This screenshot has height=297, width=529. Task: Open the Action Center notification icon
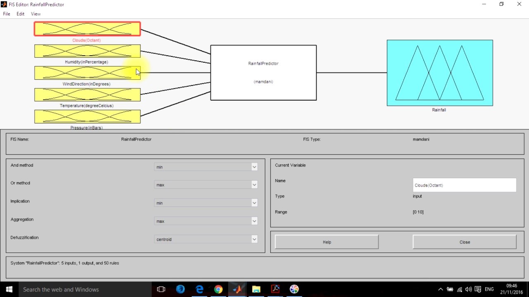(x=478, y=290)
